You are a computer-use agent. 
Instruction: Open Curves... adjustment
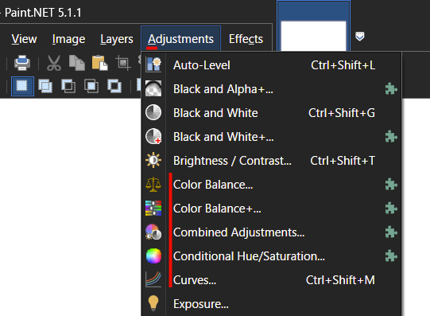click(272, 280)
